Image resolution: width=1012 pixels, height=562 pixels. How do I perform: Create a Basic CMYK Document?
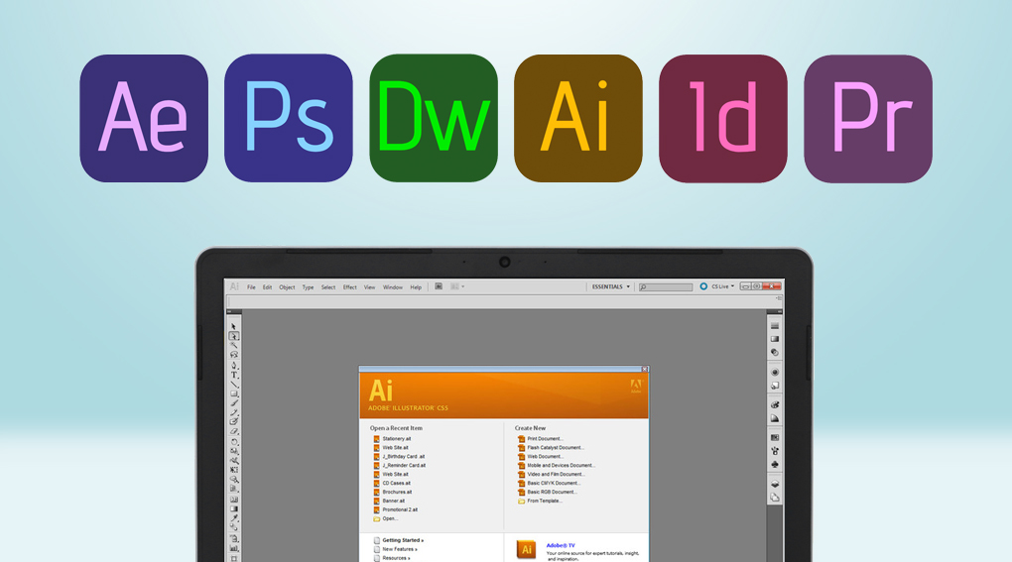550,483
